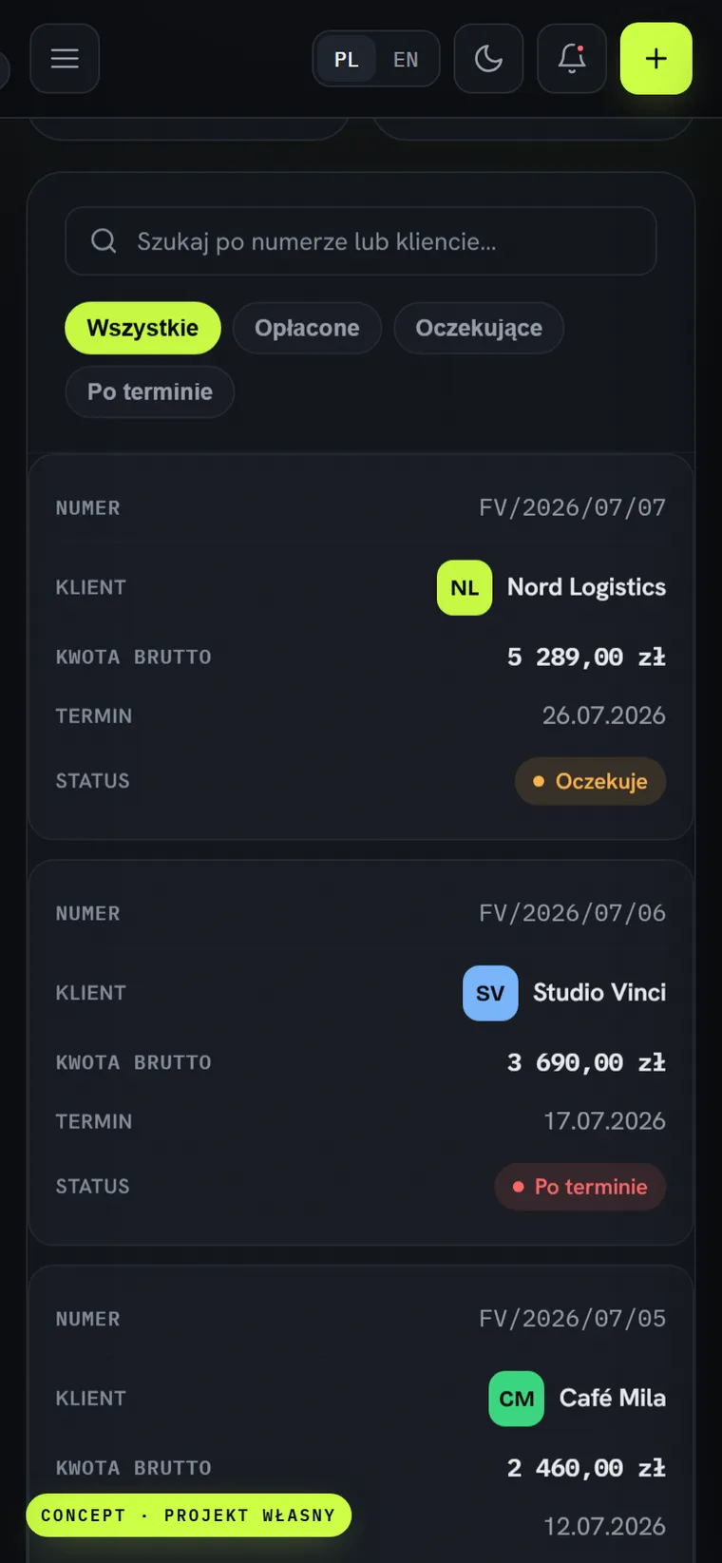Select the Wszystkie filter tab
This screenshot has width=722, height=1563.
pyautogui.click(x=142, y=328)
